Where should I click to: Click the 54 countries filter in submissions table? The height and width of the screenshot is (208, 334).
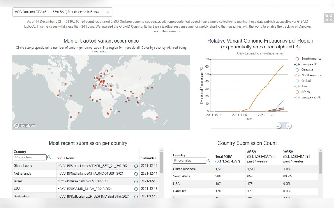30,157
